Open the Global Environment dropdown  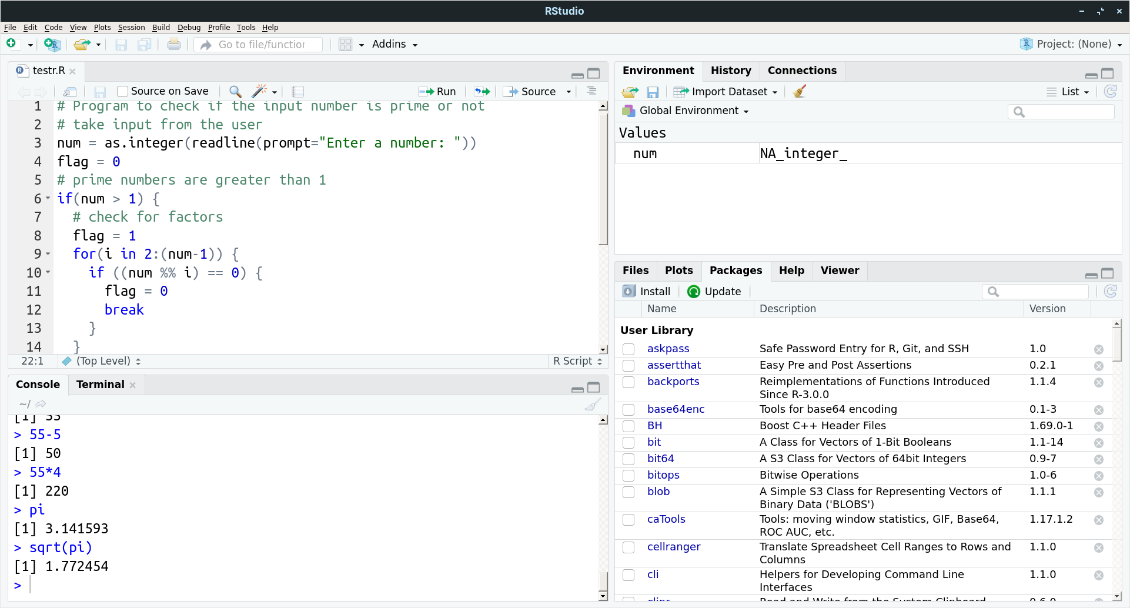tap(686, 111)
